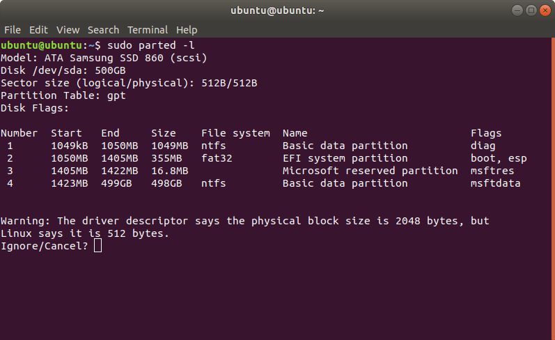Click the window title ubuntu@ubuntu: ~
The height and width of the screenshot is (340, 555).
click(x=277, y=10)
